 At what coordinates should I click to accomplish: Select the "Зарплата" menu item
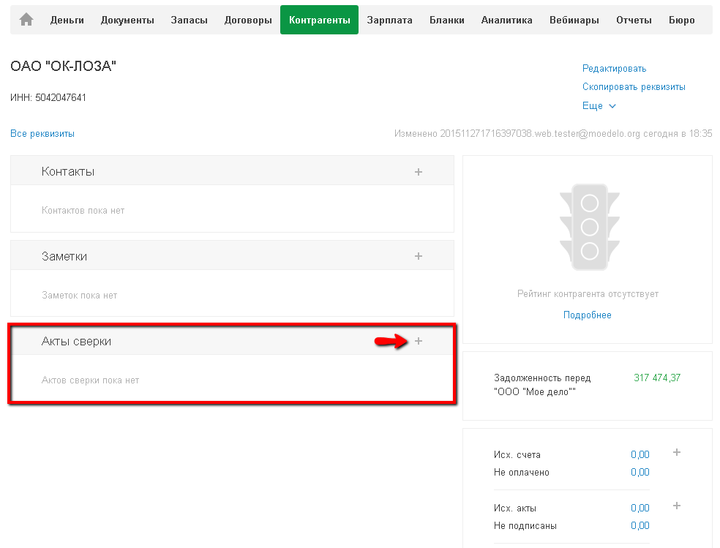[389, 20]
